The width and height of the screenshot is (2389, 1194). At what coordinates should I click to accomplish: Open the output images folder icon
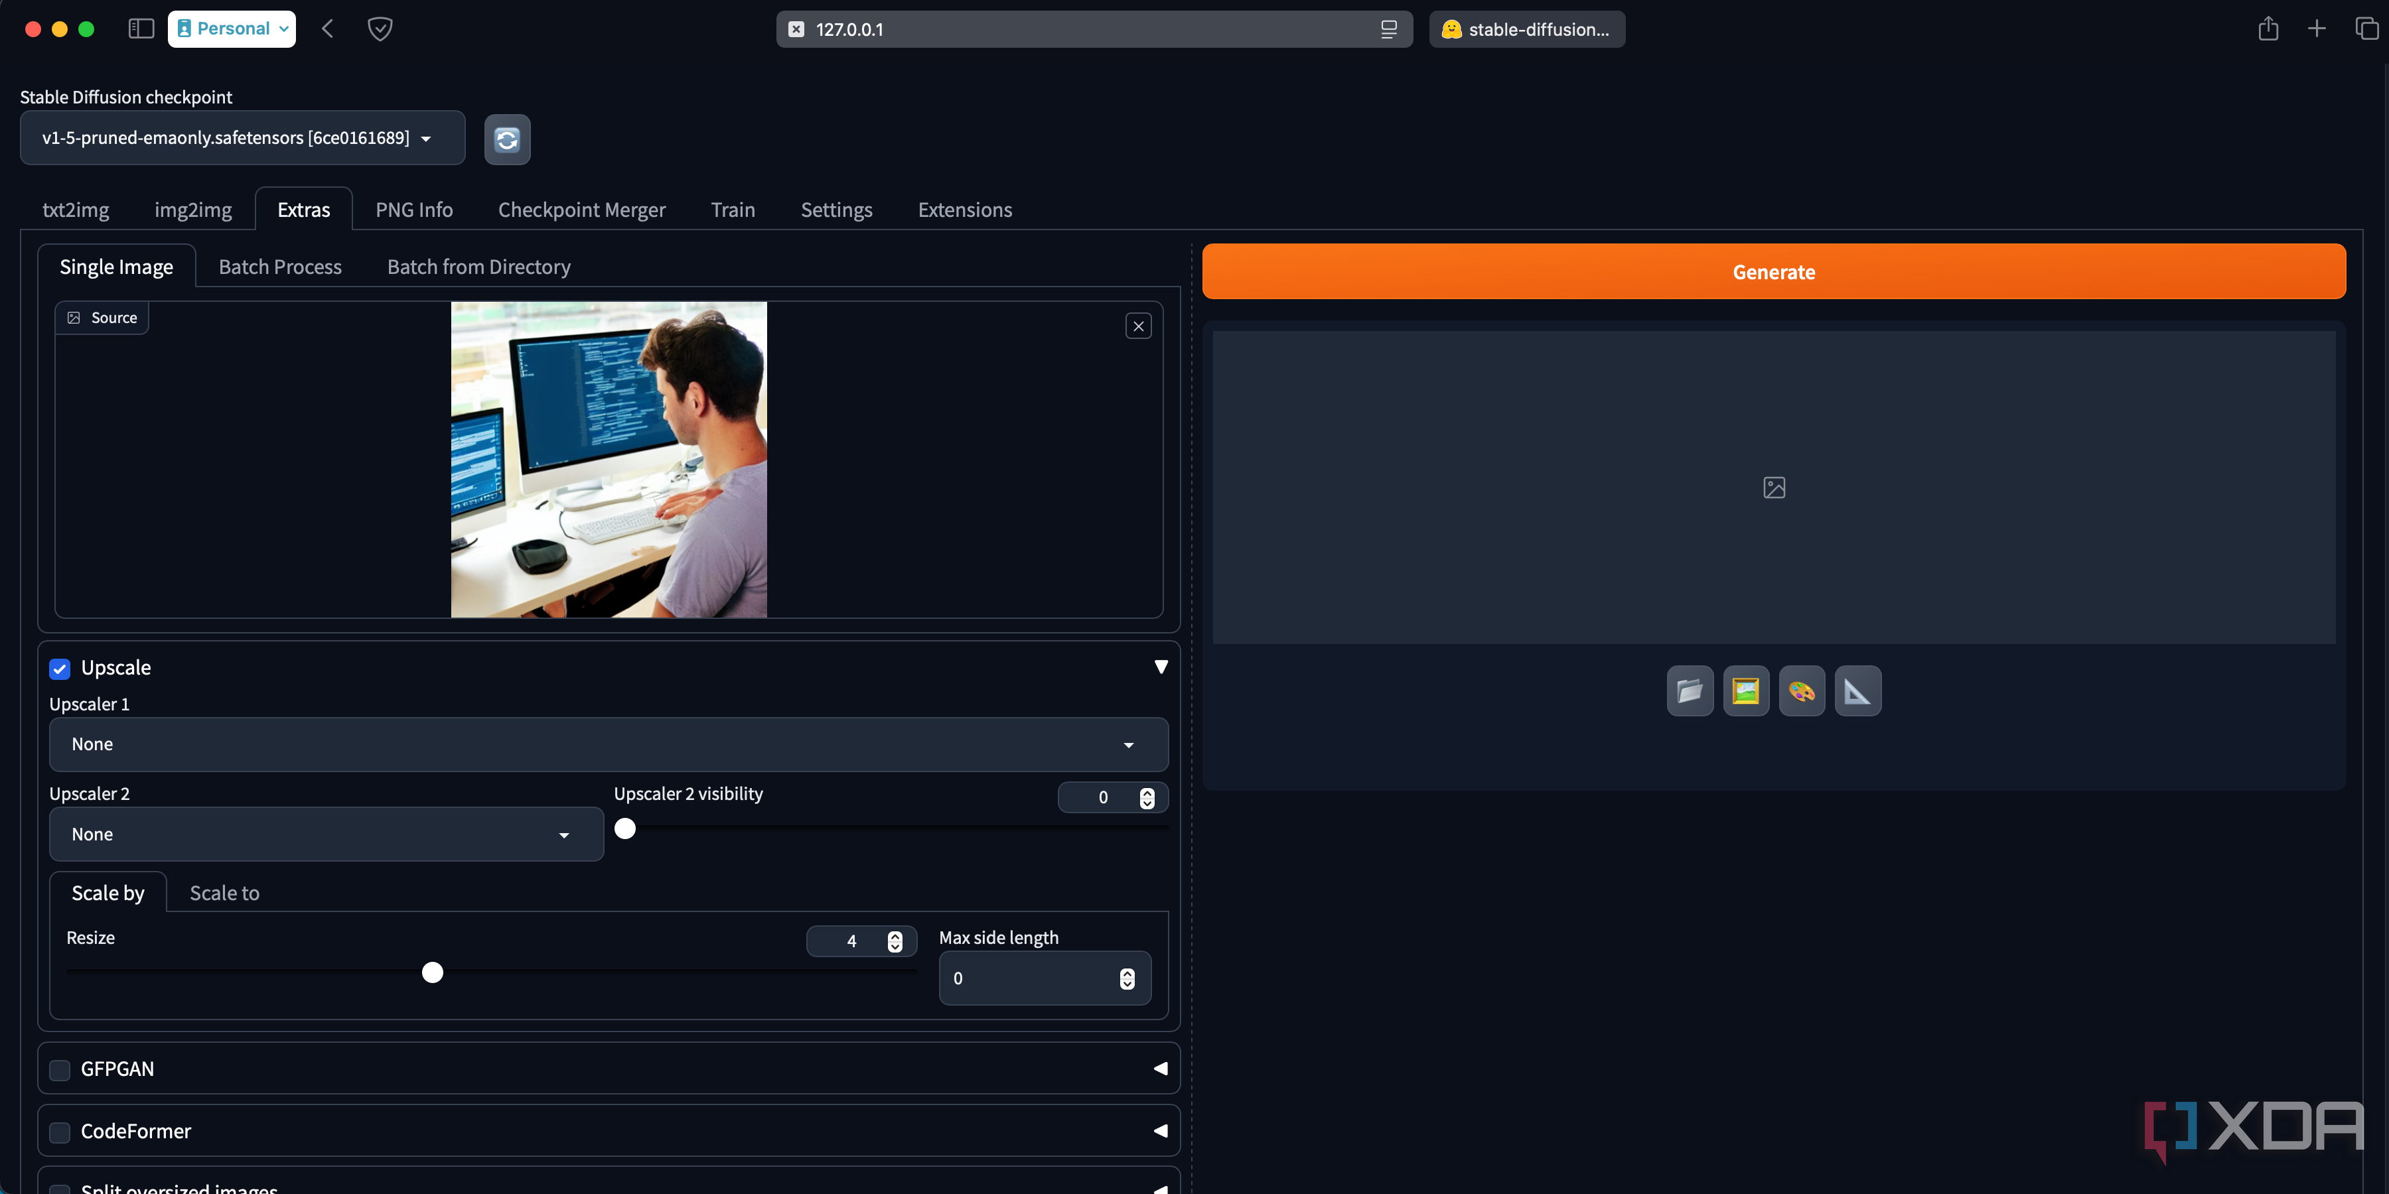click(1690, 691)
